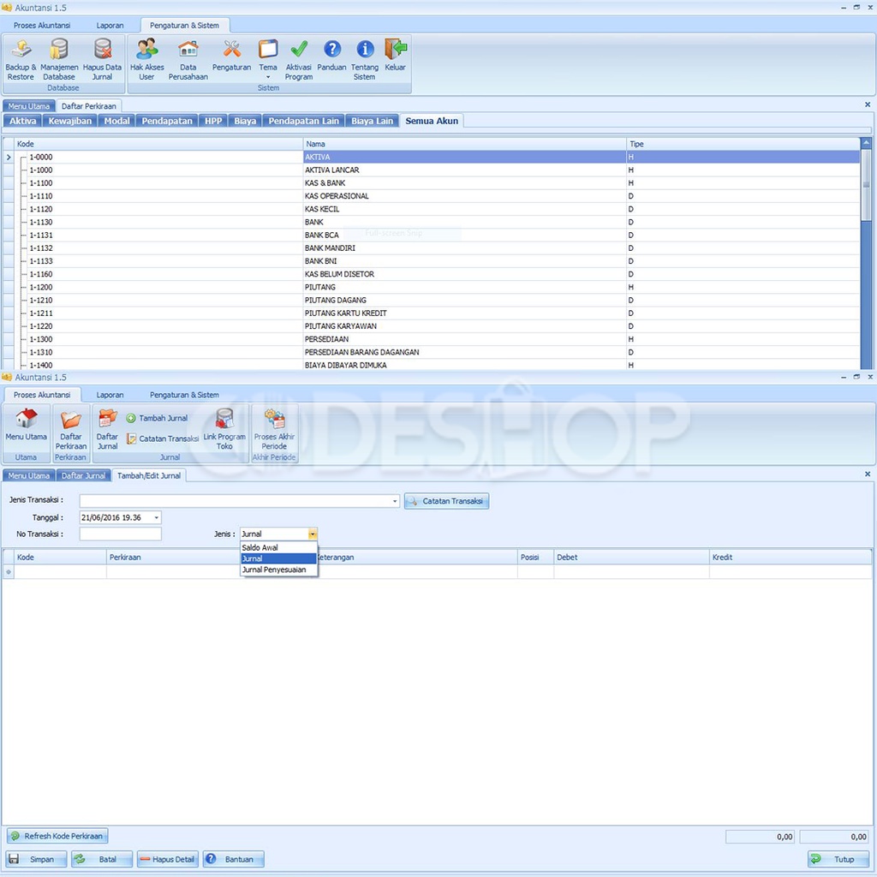Click the Hapus Detail button
The height and width of the screenshot is (877, 877).
(x=168, y=859)
